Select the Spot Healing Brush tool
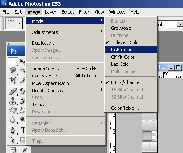Viewport: 183px width, 153px height. click(x=12, y=91)
